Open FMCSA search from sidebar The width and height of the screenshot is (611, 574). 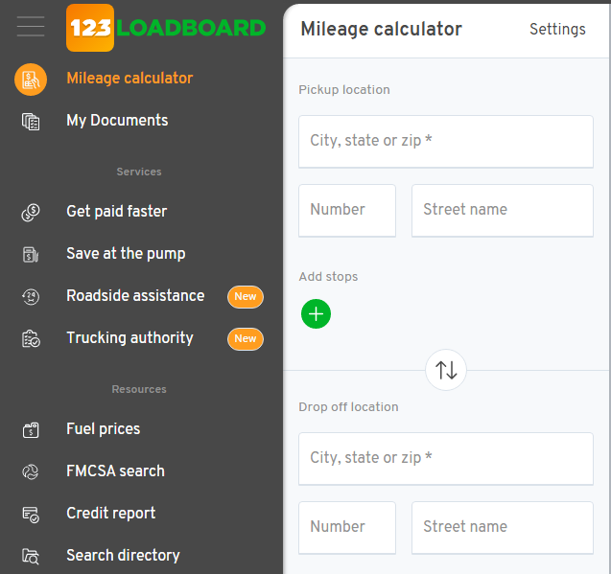(x=115, y=471)
